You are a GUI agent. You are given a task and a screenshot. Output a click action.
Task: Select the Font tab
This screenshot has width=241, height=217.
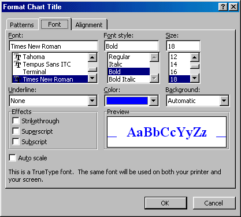(x=55, y=24)
